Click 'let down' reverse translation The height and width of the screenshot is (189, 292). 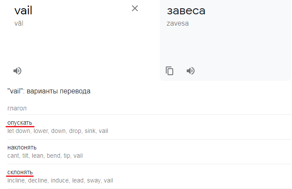point(19,131)
